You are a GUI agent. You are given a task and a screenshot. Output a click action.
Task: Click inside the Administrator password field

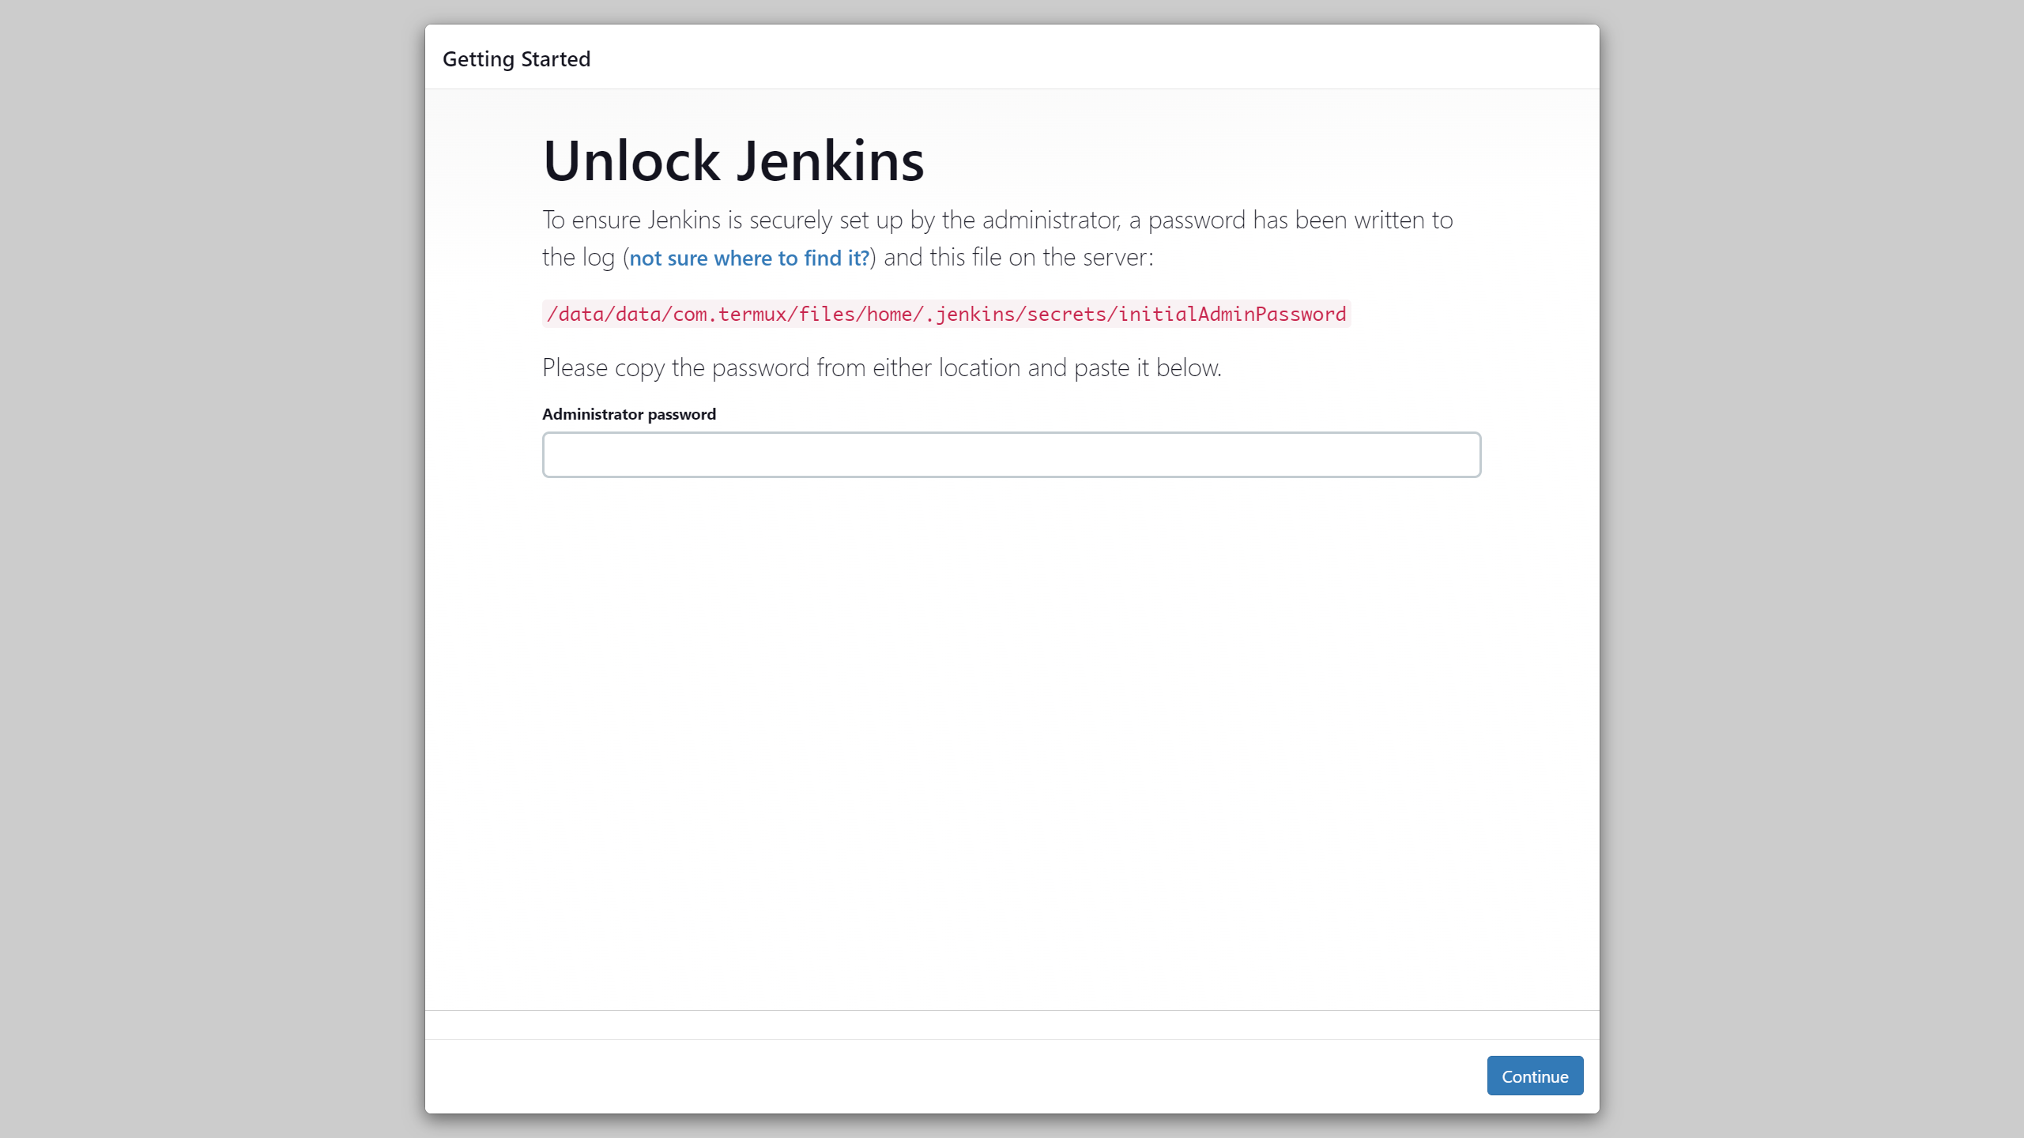[x=1012, y=454]
